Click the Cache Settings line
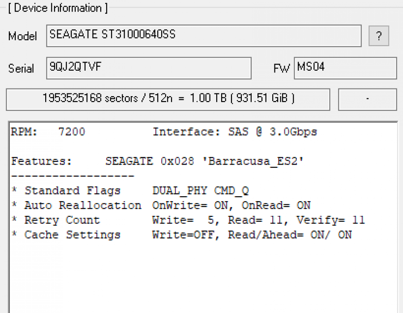Viewport: 403px width, 313px height. pos(181,235)
